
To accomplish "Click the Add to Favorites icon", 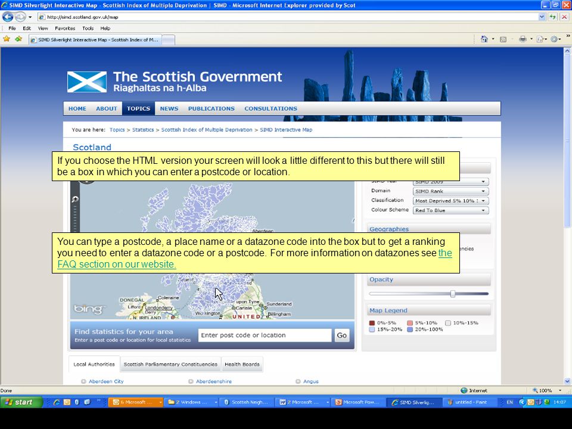I will coord(18,39).
